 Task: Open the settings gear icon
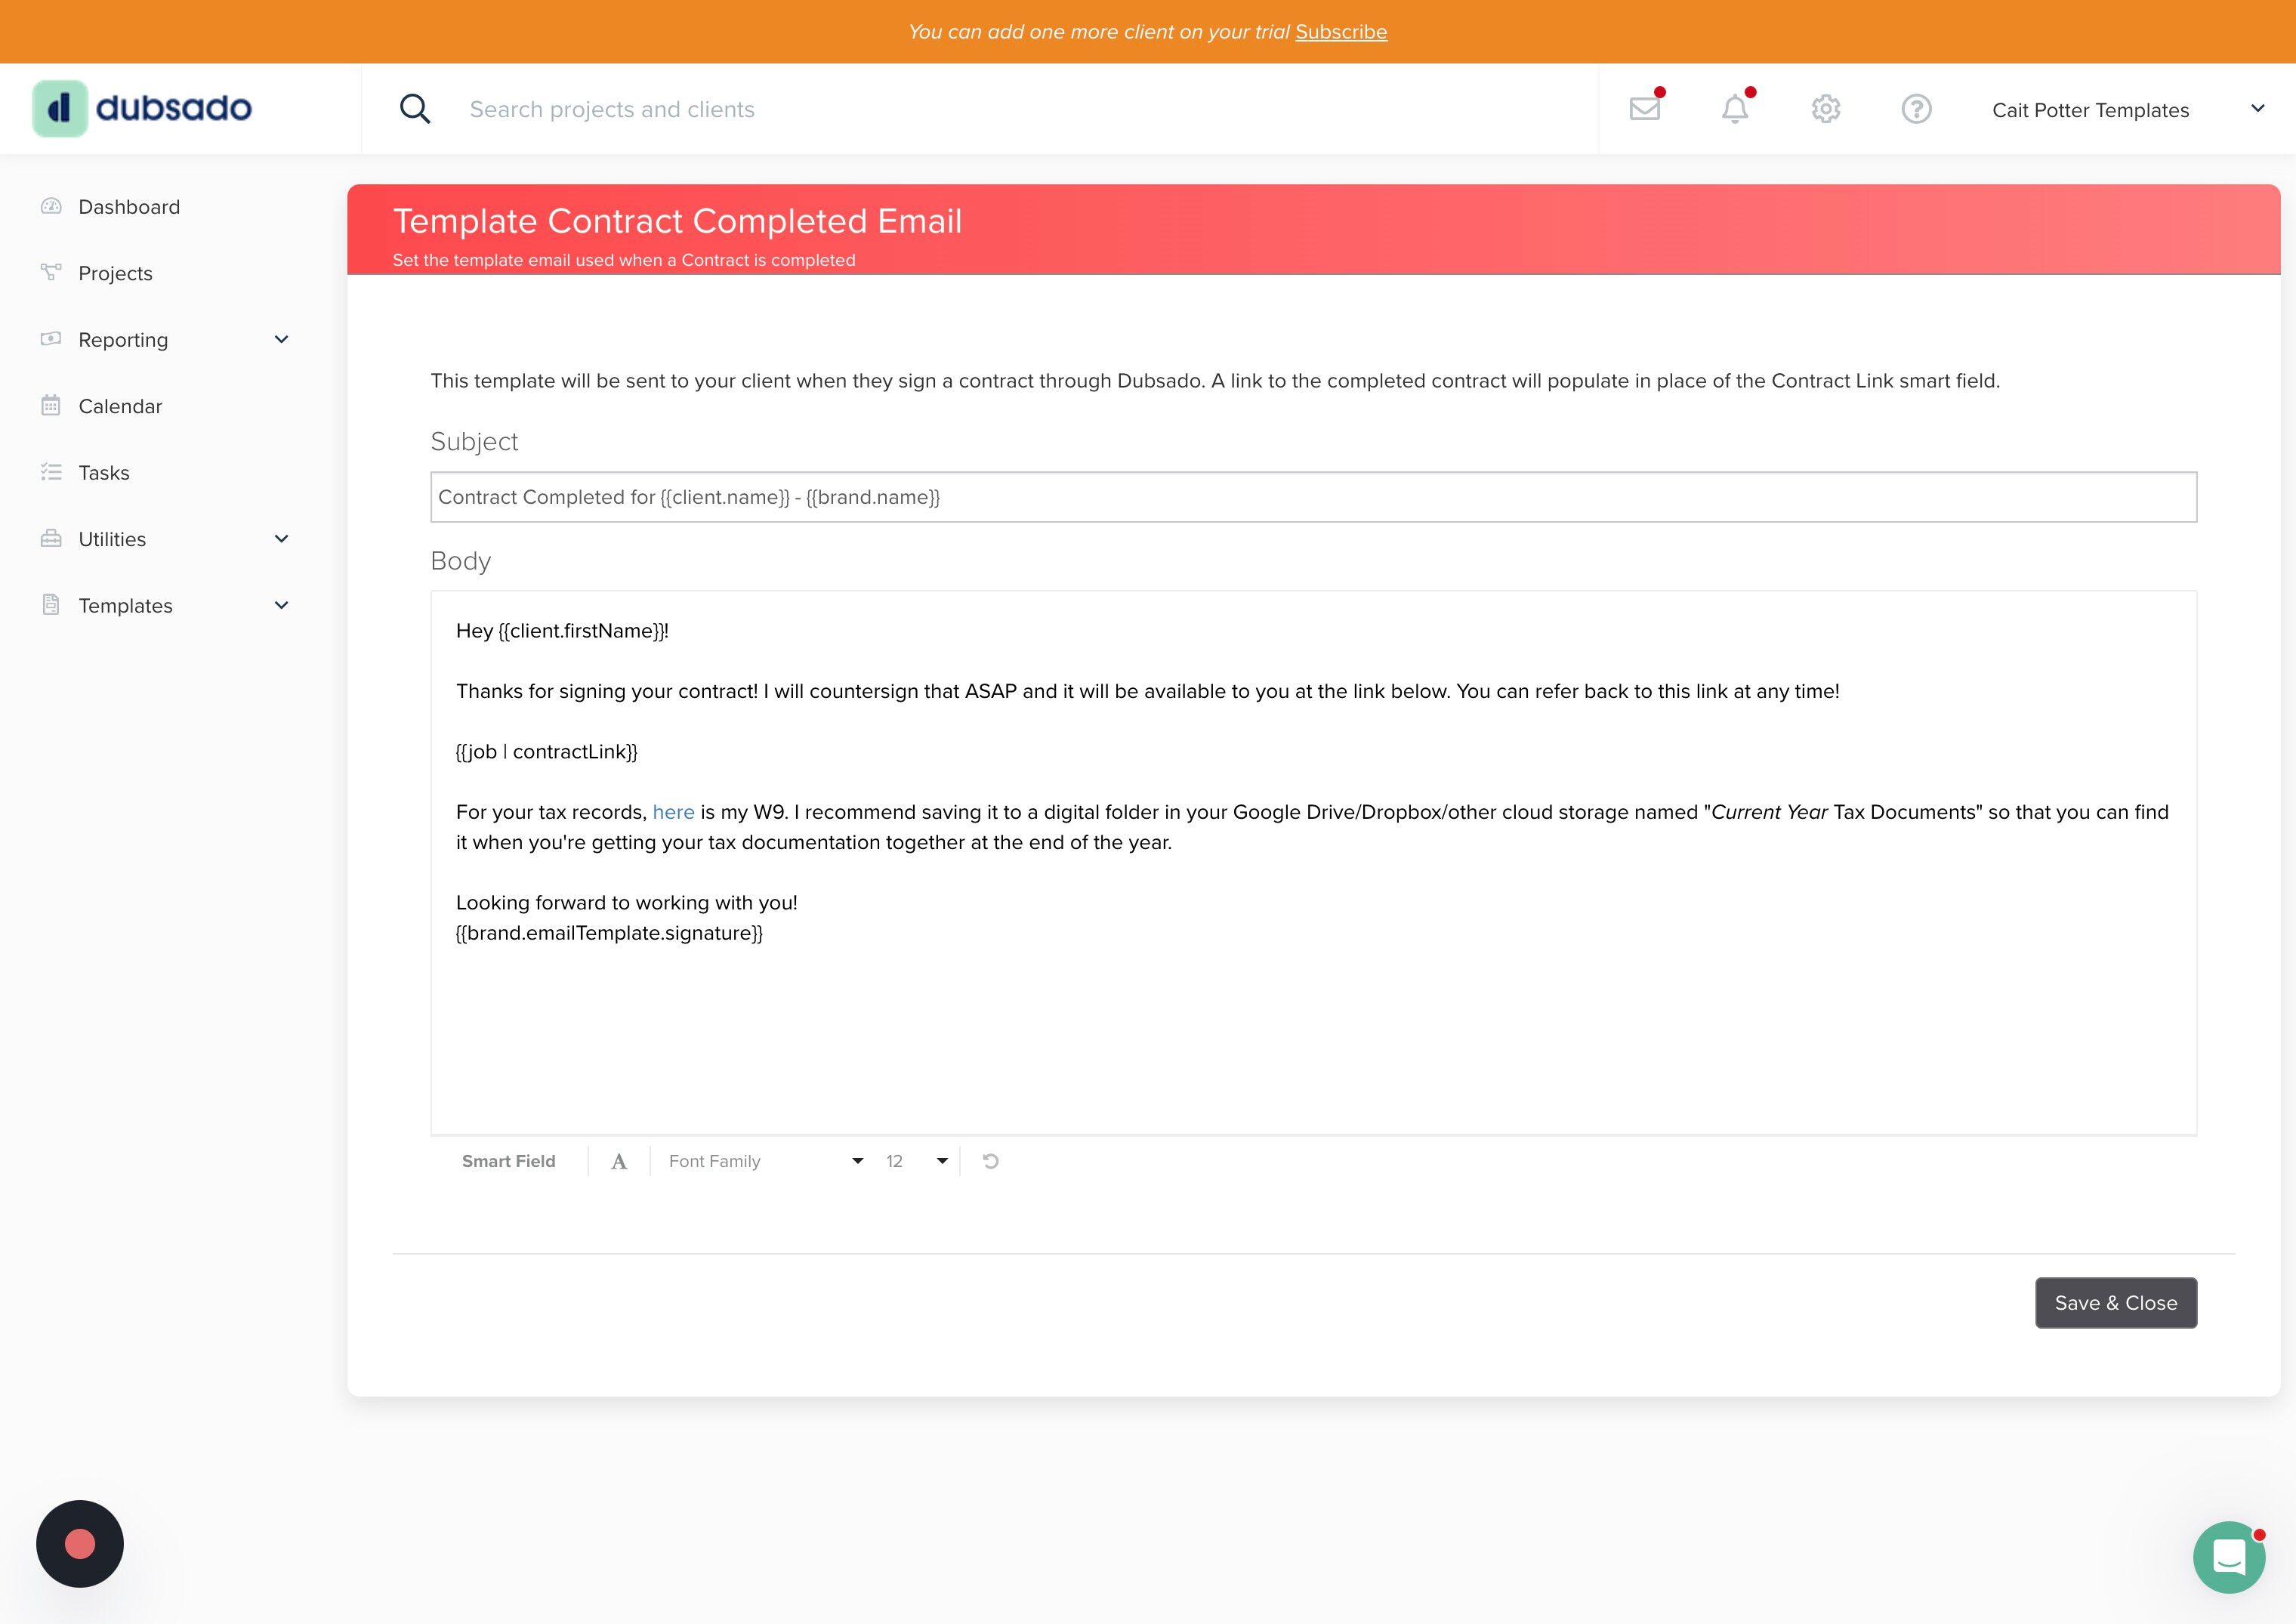(1825, 109)
